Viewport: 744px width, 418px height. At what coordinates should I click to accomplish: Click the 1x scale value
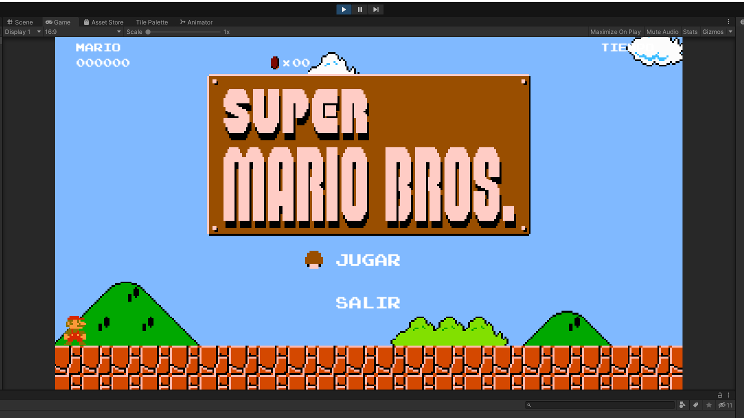[x=226, y=32]
